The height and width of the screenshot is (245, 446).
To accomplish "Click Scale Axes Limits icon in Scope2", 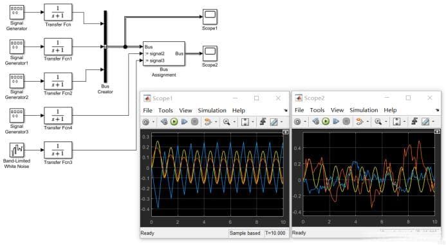I will coord(396,122).
